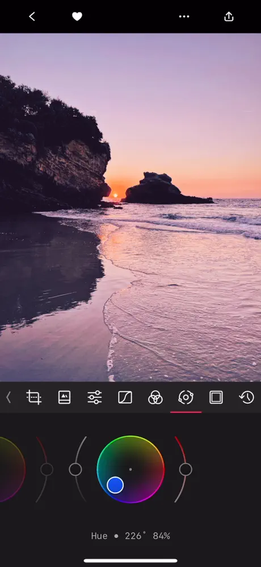Open the Color mixer circles icon
This screenshot has width=261, height=567.
[155, 398]
